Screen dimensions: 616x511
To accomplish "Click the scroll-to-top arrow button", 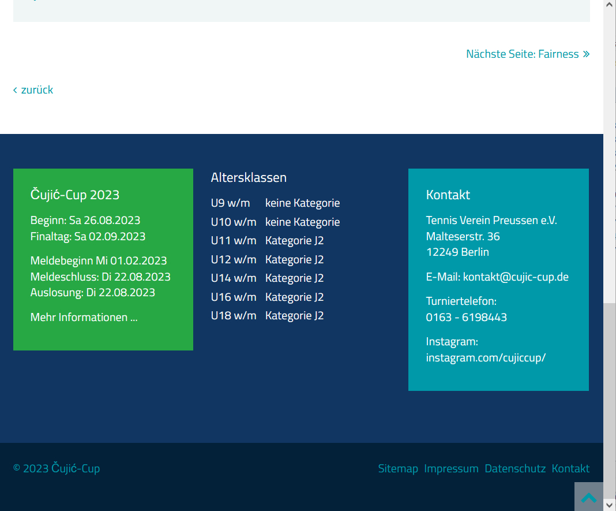I will click(x=588, y=497).
